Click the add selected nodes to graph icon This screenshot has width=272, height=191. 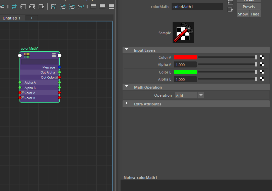(x=63, y=6)
